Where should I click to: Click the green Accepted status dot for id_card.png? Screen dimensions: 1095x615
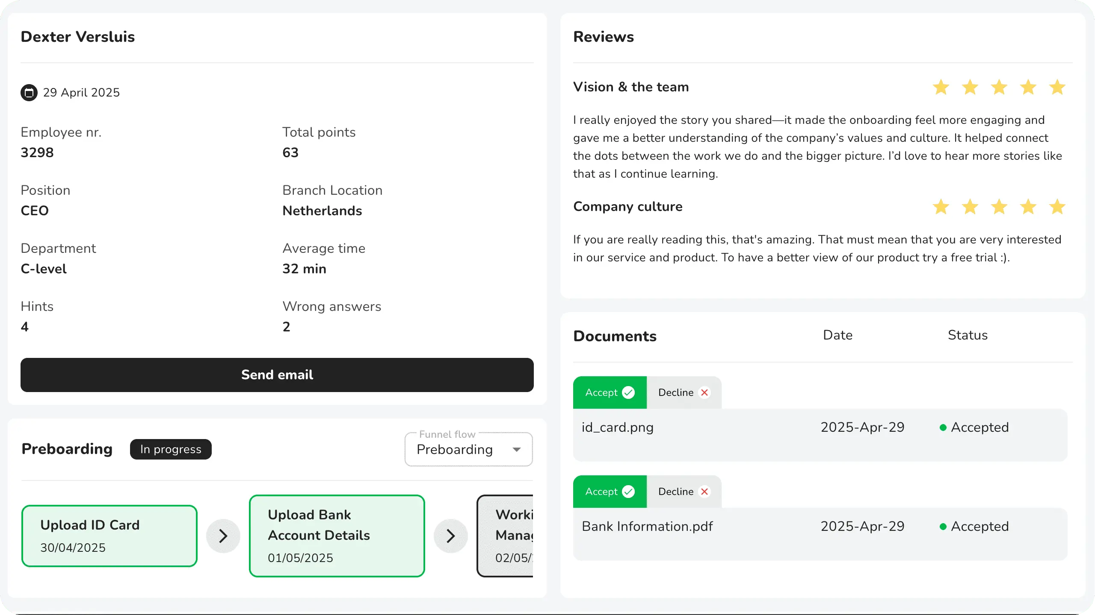(x=943, y=428)
